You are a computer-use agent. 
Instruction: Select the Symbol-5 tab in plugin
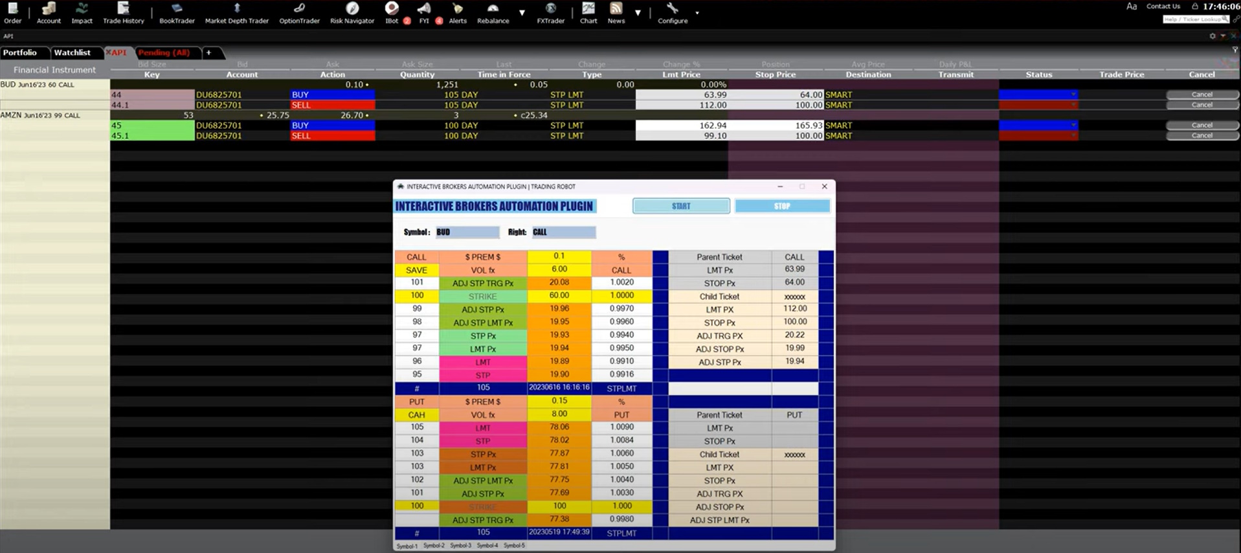tap(514, 546)
